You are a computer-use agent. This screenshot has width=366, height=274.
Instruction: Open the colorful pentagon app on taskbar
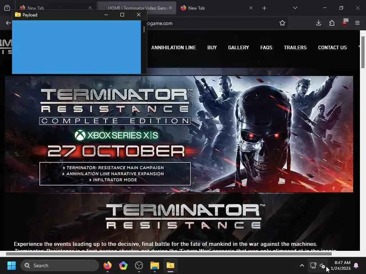tap(123, 265)
